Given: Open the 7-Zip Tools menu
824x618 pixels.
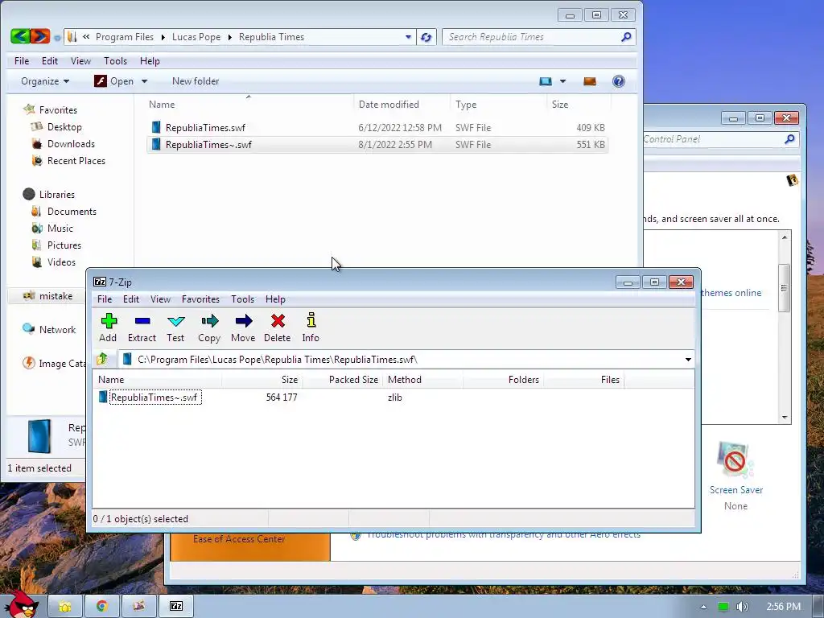Looking at the screenshot, I should pos(242,299).
